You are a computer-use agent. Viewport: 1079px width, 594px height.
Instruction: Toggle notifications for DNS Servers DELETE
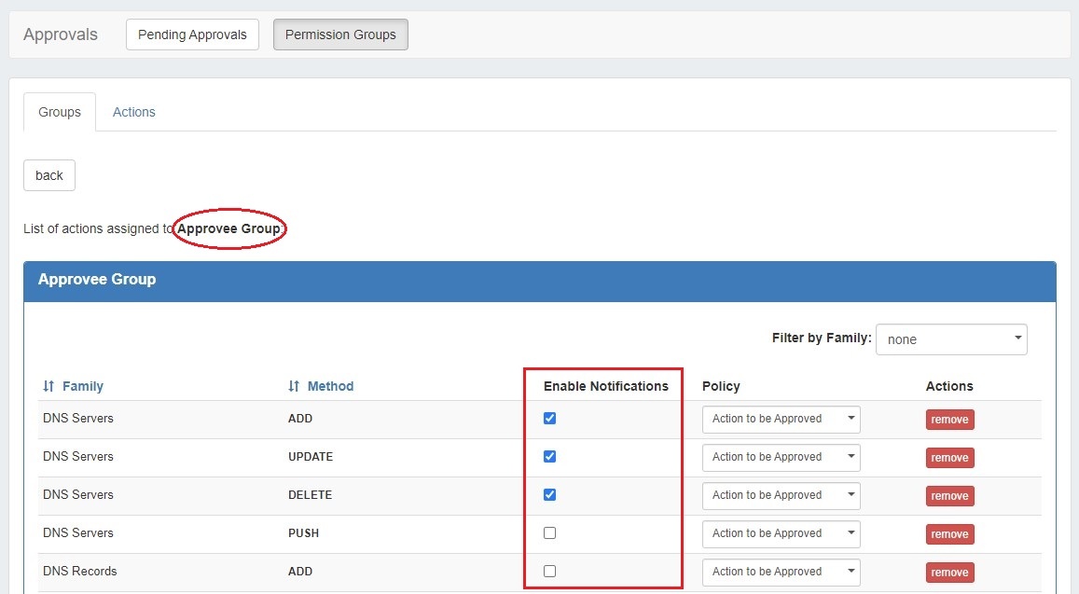click(549, 495)
